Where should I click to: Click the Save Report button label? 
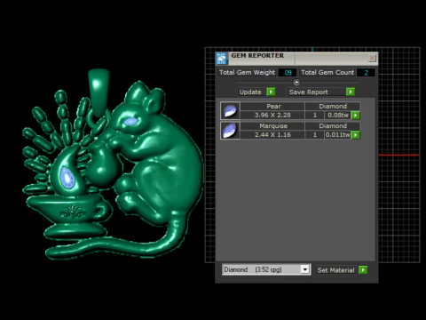[x=308, y=92]
